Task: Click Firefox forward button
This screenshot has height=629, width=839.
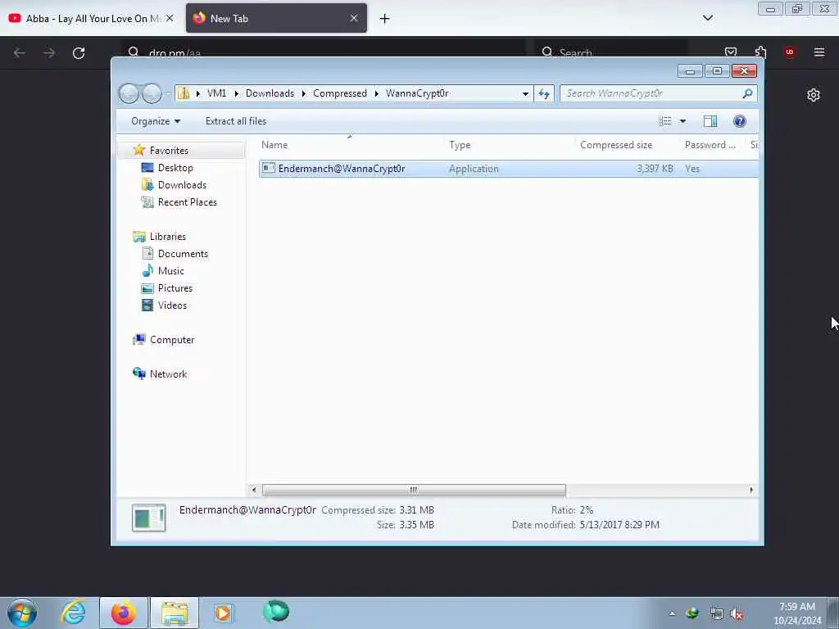Action: pos(49,53)
